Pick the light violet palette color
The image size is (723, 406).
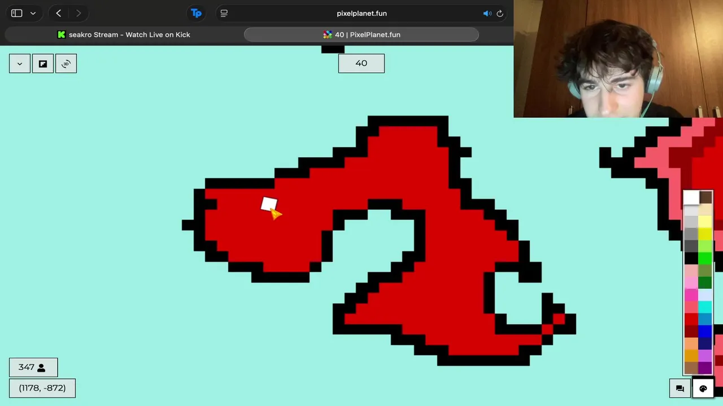coord(705,356)
